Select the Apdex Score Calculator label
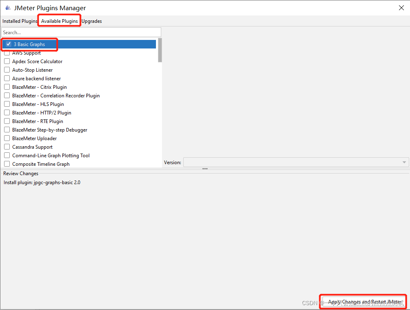 (37, 62)
